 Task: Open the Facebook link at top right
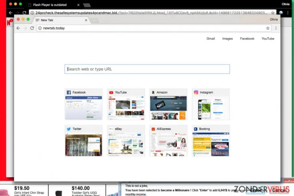pos(247,38)
